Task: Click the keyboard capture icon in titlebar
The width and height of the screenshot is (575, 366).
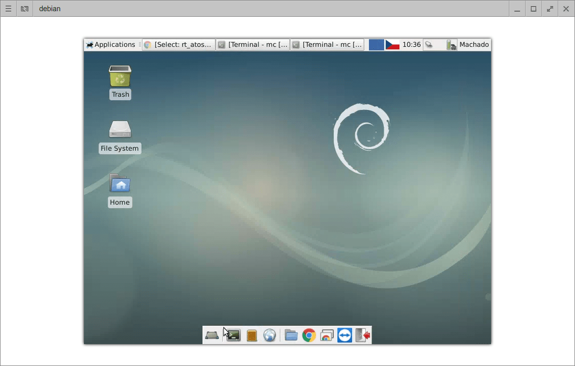Action: click(24, 9)
